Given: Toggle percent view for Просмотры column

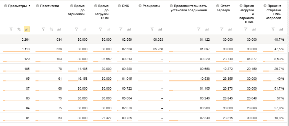Looking at the screenshot, I should point(19,29).
